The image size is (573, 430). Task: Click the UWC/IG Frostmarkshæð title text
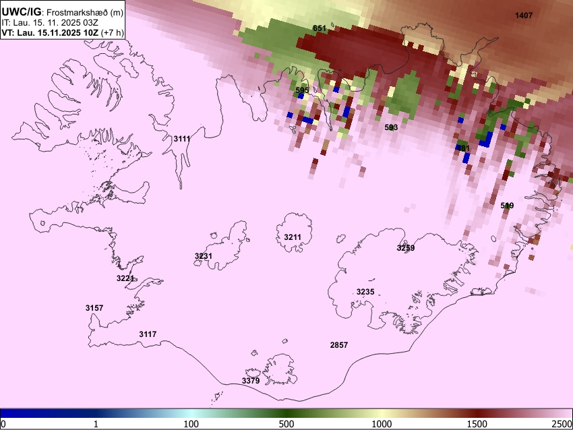coord(63,11)
